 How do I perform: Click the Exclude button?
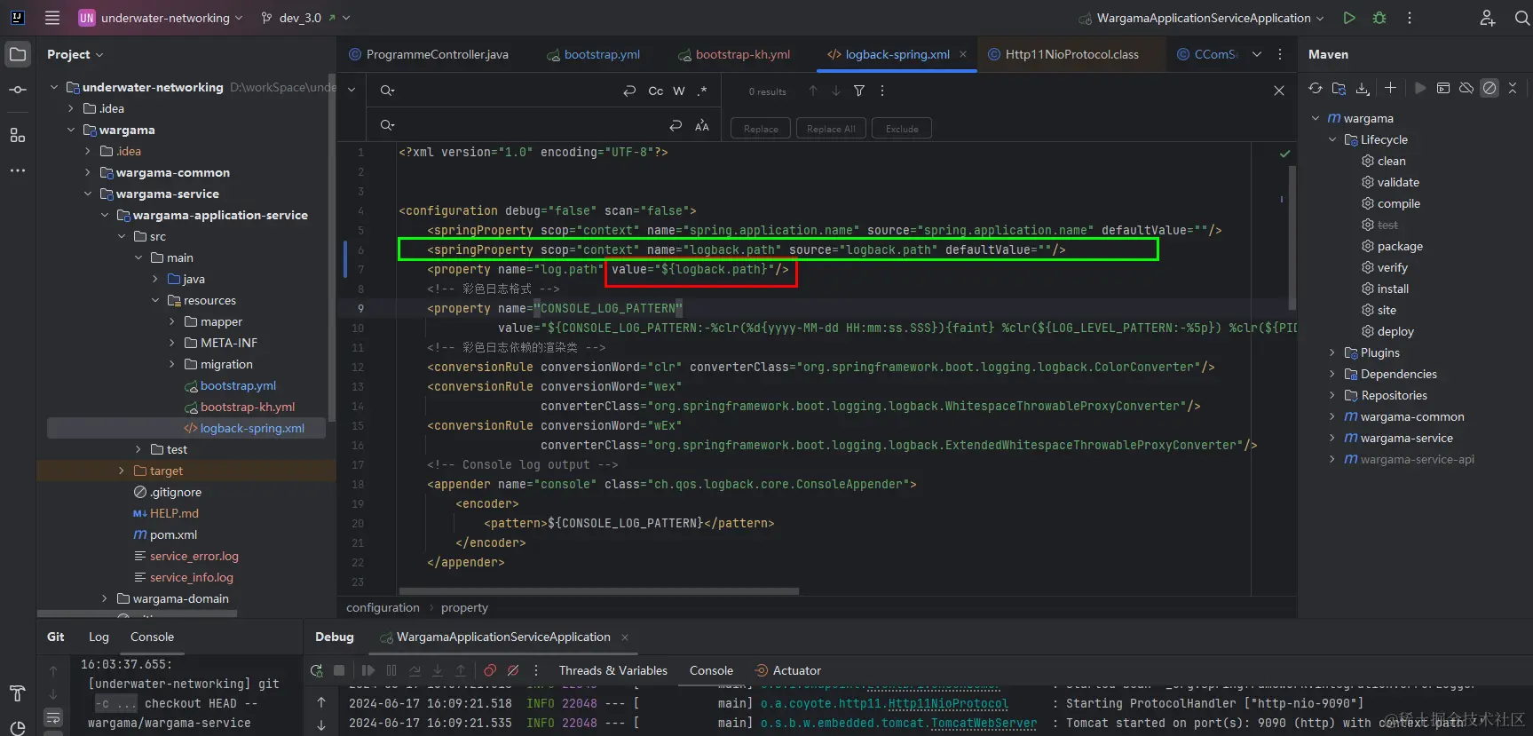(902, 129)
